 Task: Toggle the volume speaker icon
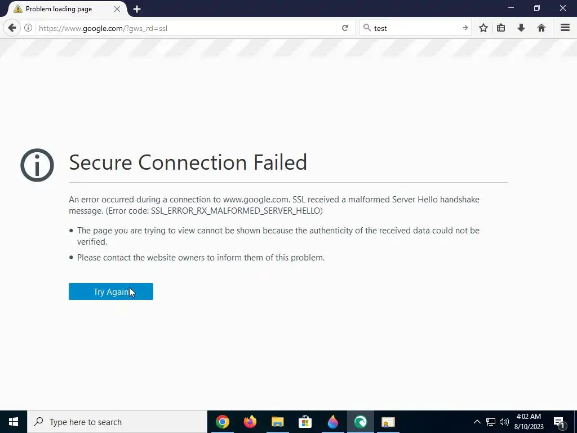point(504,422)
